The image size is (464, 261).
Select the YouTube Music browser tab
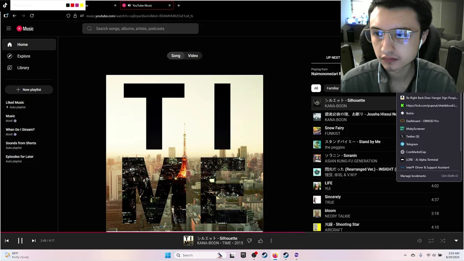coord(146,5)
